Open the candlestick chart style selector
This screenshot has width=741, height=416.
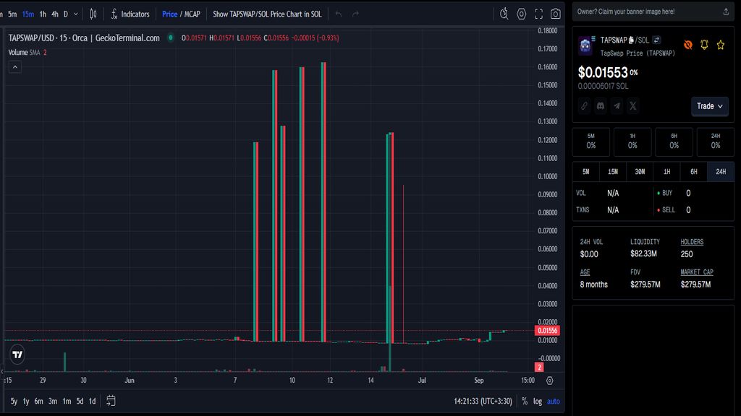93,14
